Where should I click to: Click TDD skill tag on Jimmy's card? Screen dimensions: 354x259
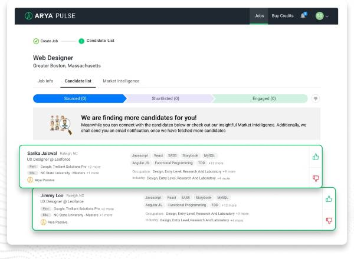click(x=215, y=205)
